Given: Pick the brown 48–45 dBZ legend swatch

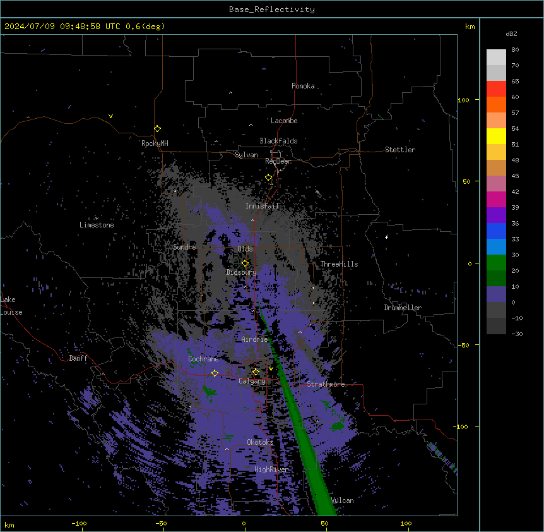Looking at the screenshot, I should pyautogui.click(x=496, y=167).
